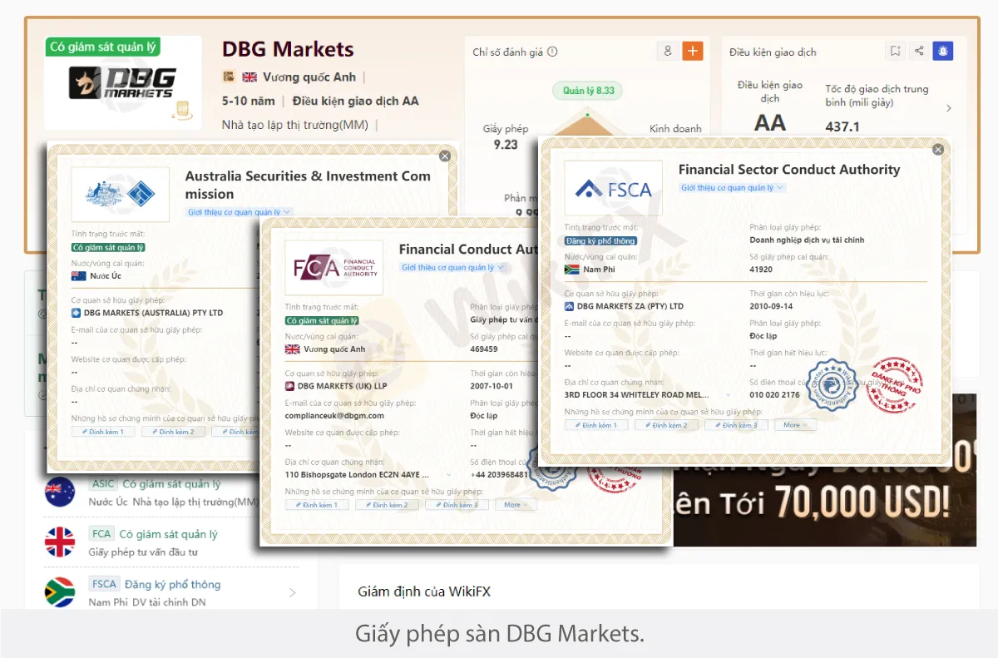Expand the 3RD FLOOR 34 WHITELEY ROAD address

[729, 395]
